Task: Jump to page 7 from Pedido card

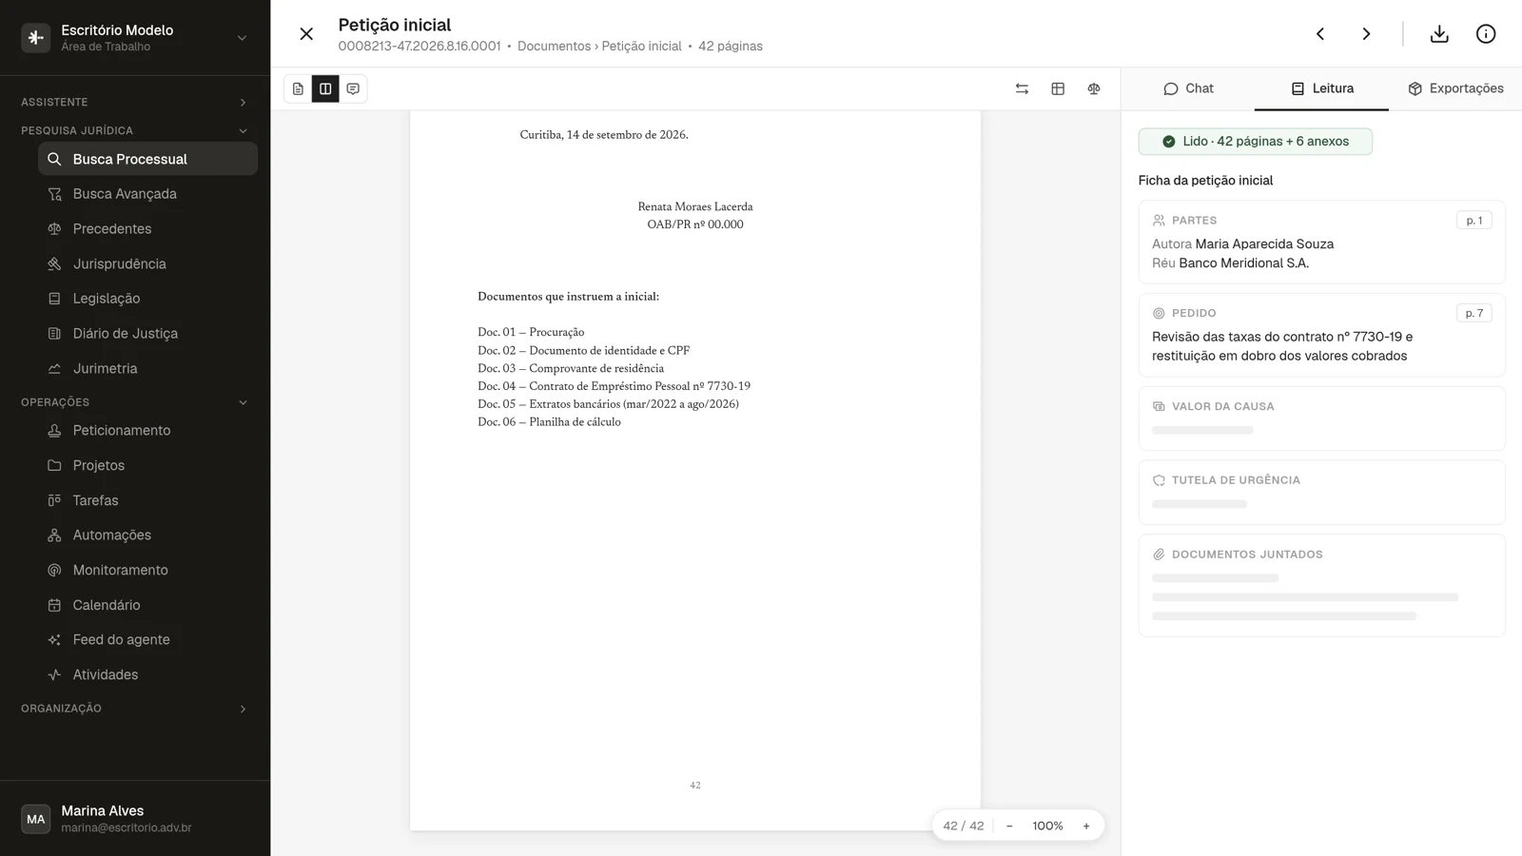Action: [x=1474, y=313]
